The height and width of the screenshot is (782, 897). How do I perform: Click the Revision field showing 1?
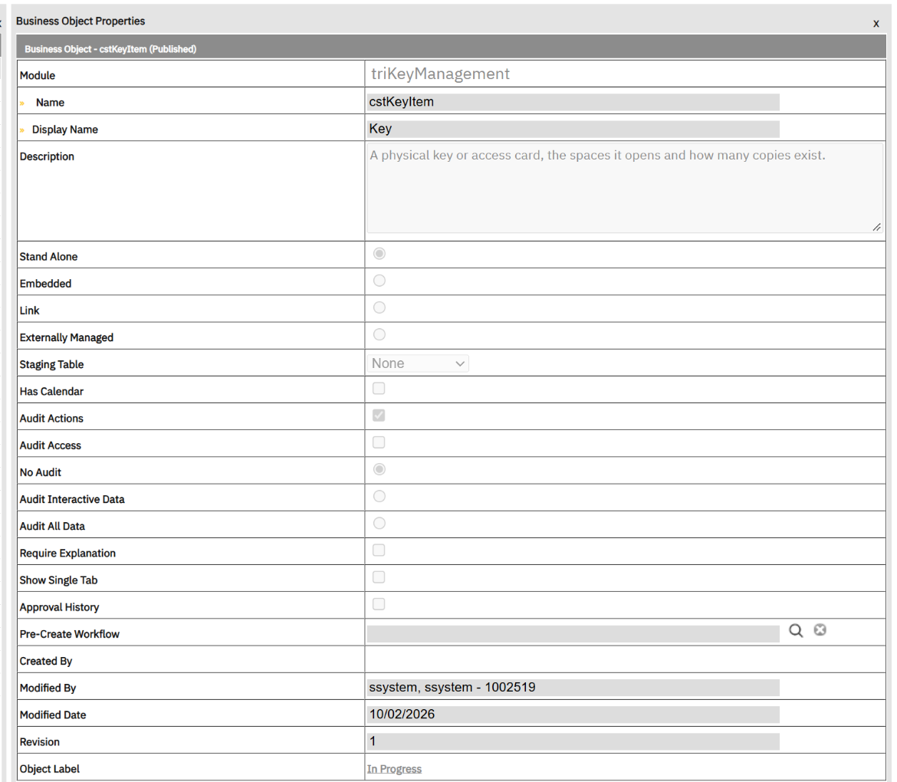coord(573,741)
